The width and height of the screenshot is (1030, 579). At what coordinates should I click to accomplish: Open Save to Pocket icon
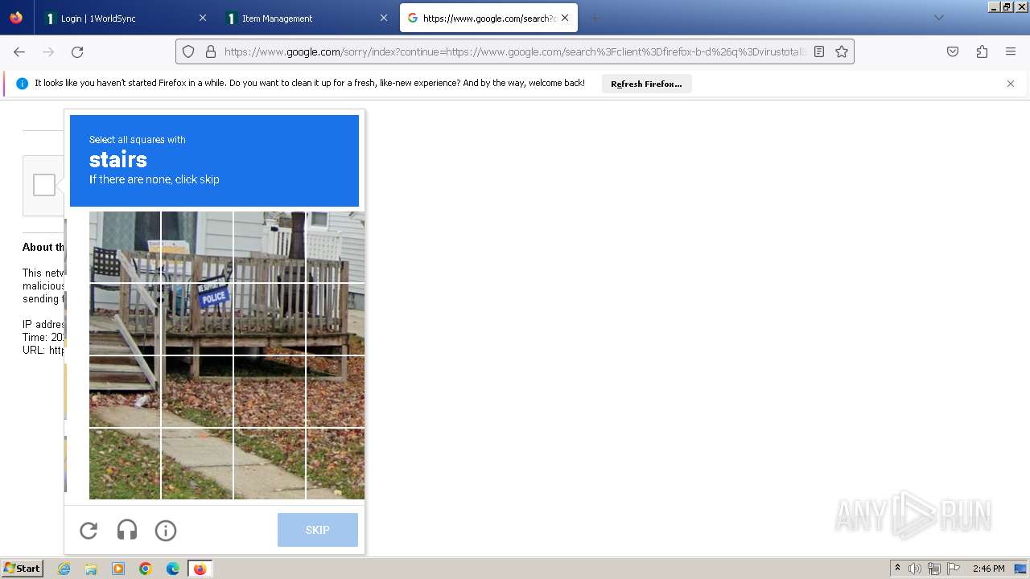pyautogui.click(x=953, y=51)
